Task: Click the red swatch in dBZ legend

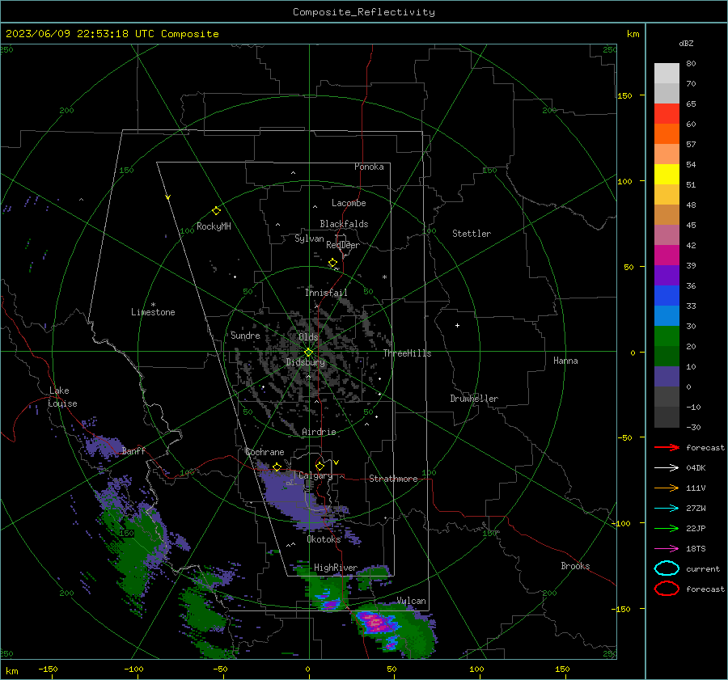Action: (667, 114)
